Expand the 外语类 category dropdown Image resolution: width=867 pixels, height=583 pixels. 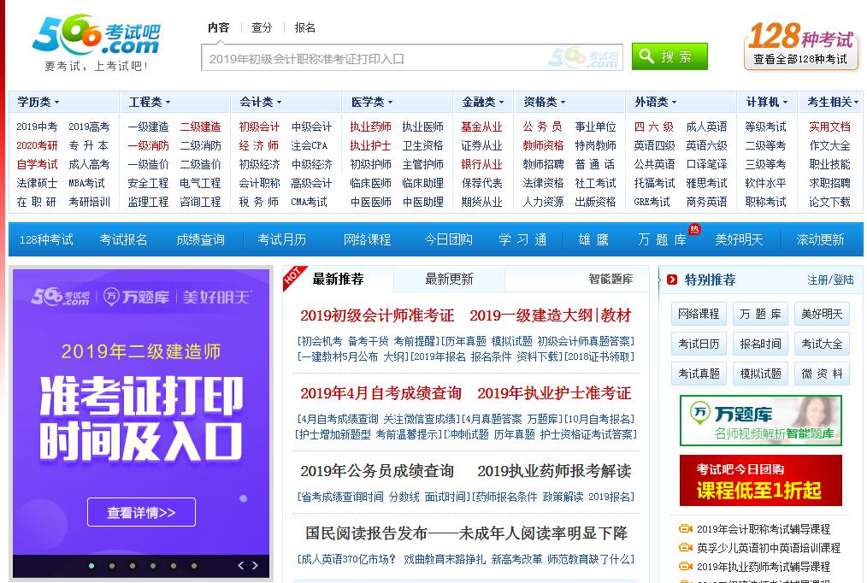tap(656, 103)
